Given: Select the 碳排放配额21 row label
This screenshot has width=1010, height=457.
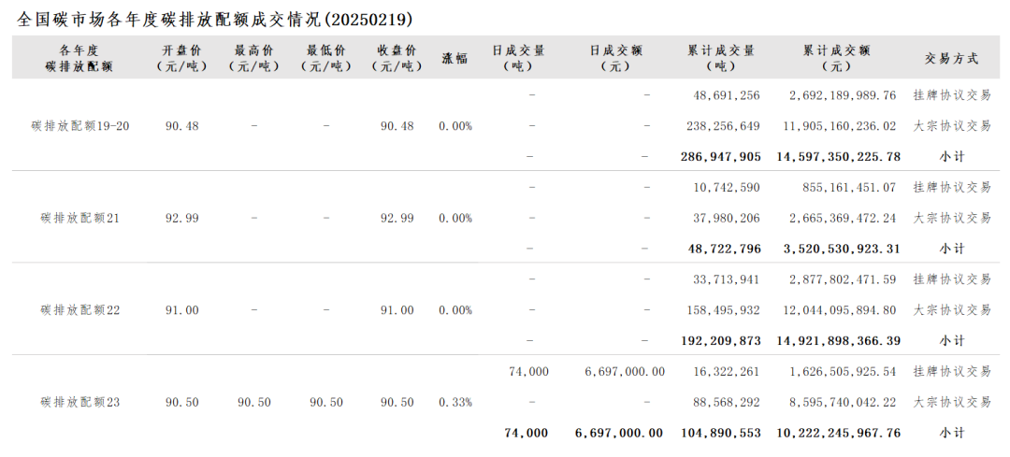Looking at the screenshot, I should [80, 218].
